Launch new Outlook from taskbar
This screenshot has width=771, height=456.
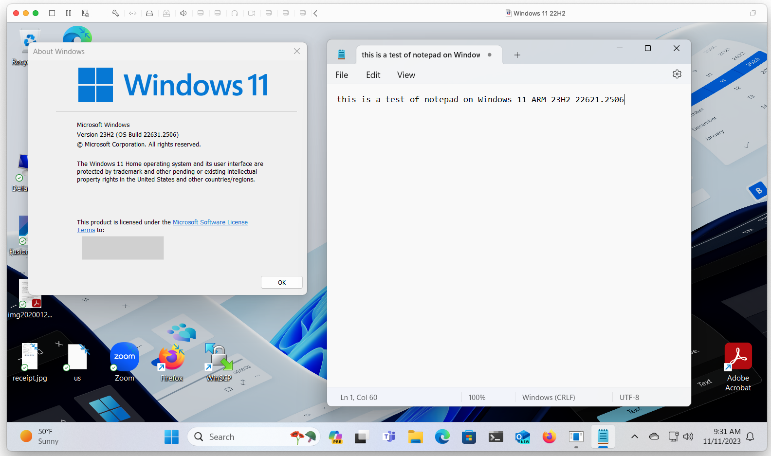pos(522,437)
